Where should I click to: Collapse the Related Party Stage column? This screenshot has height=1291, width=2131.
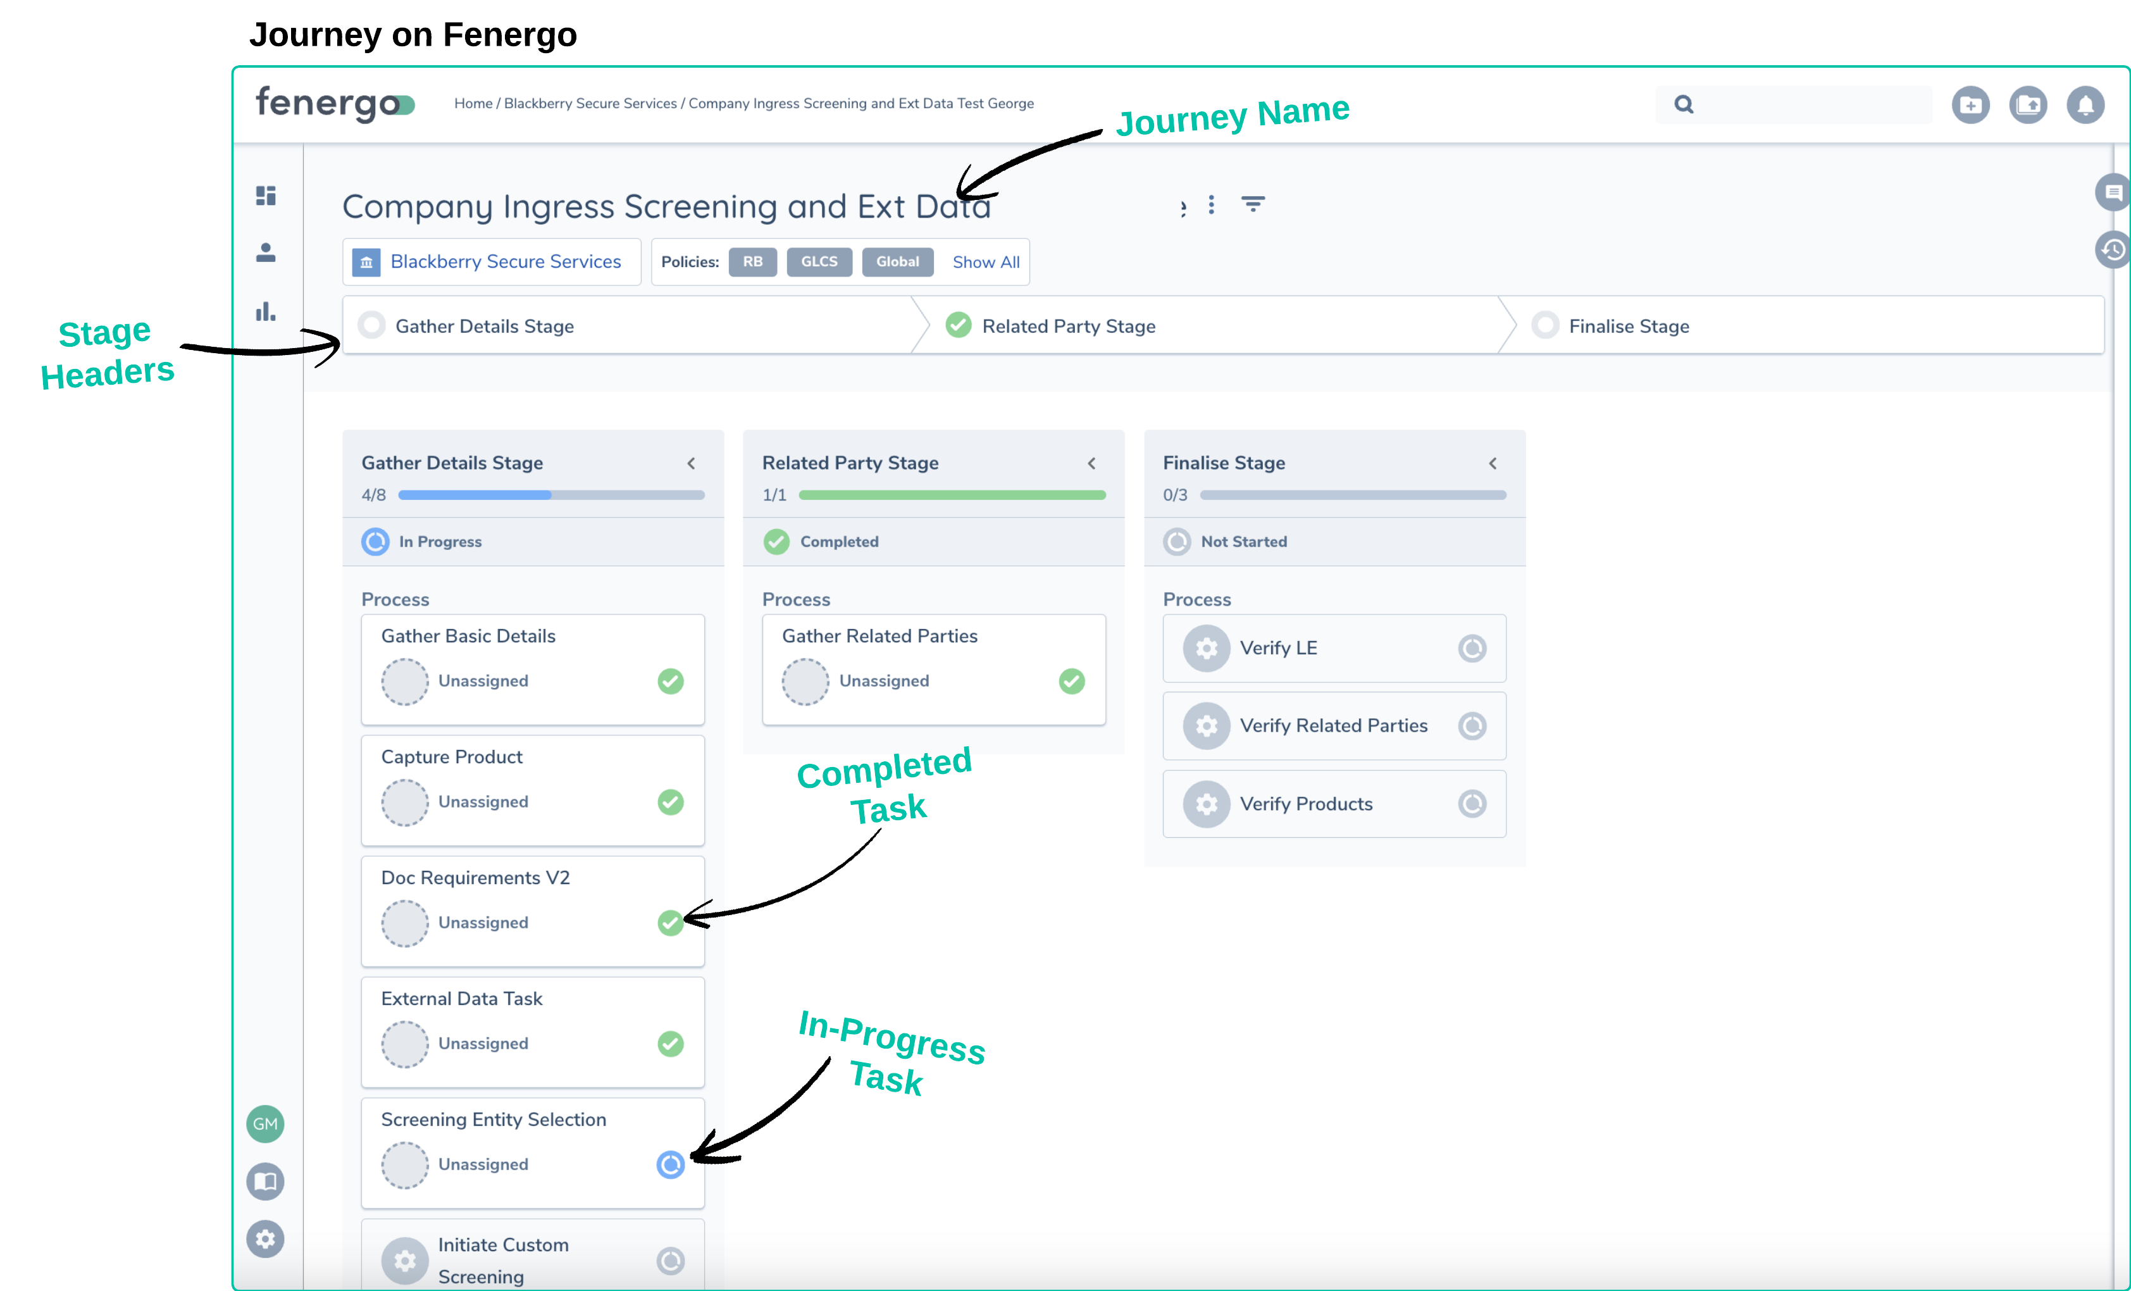pyautogui.click(x=1091, y=464)
